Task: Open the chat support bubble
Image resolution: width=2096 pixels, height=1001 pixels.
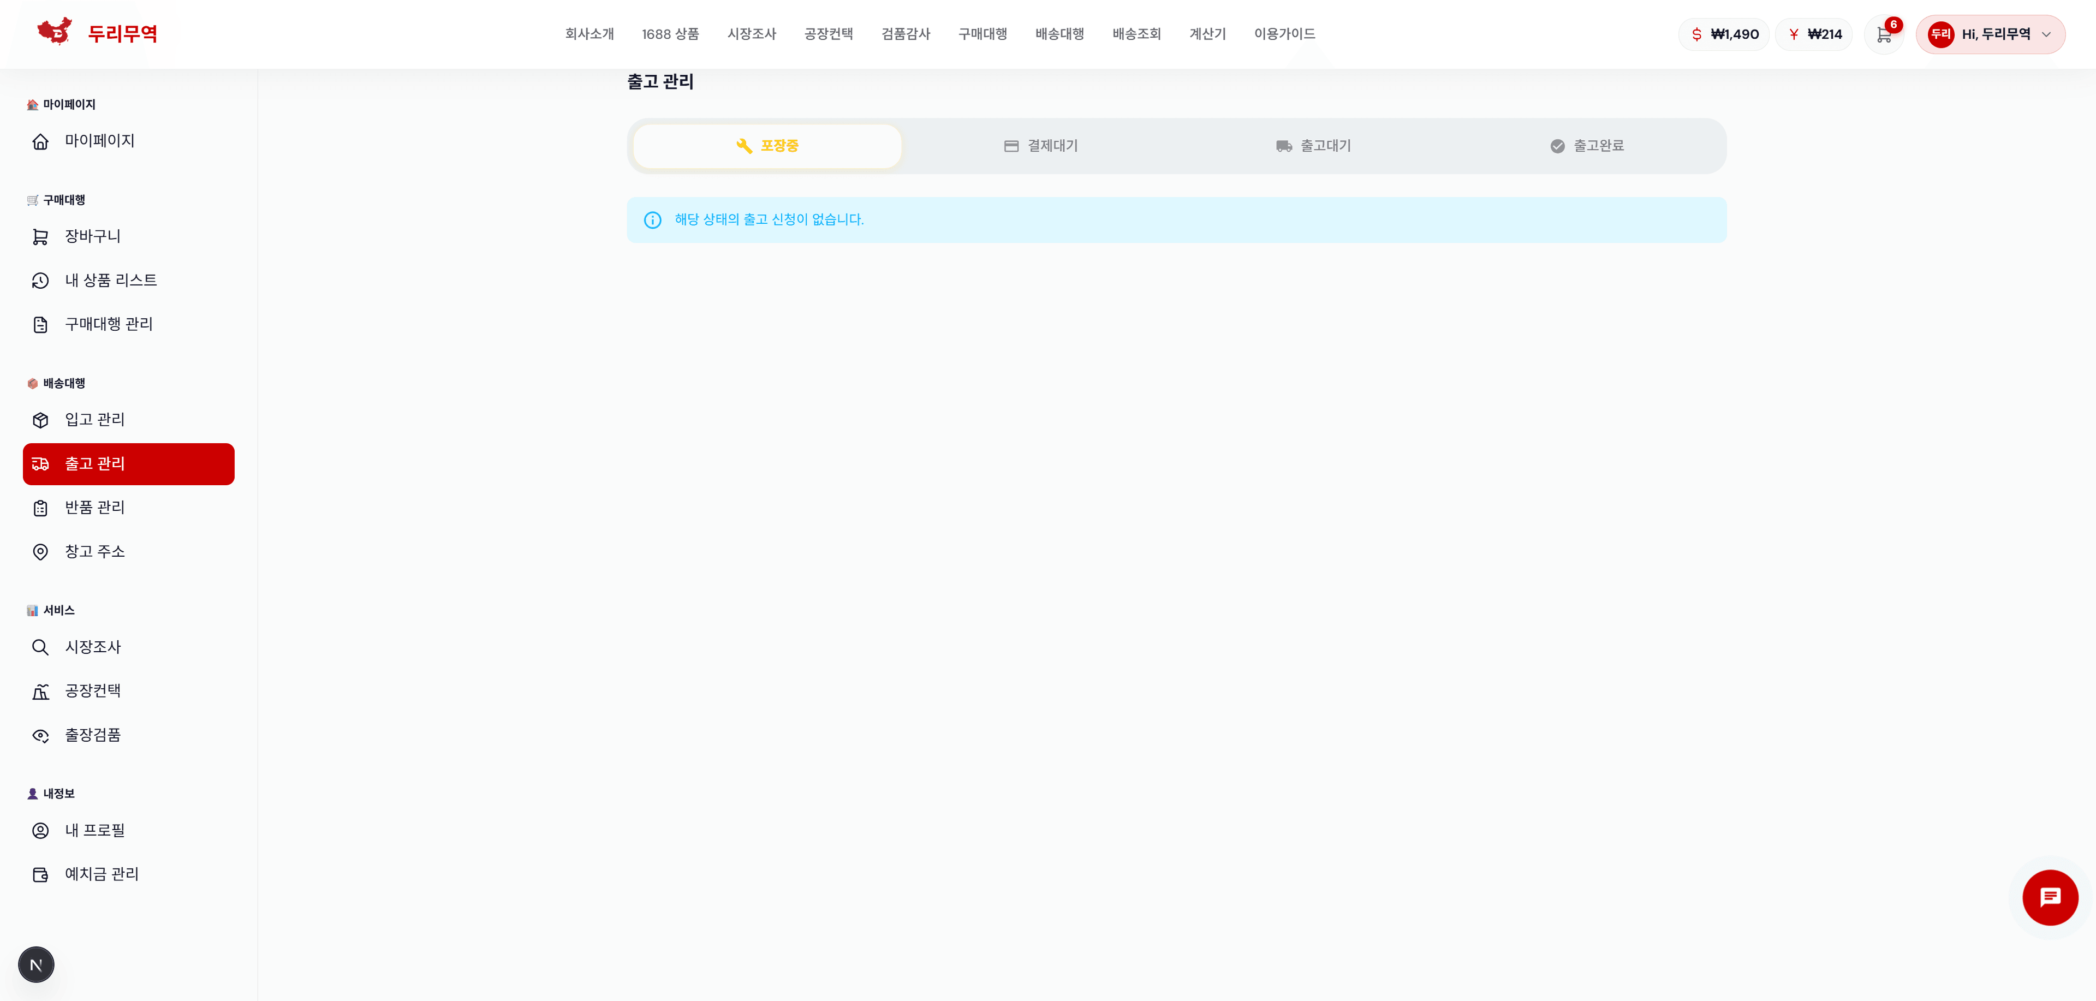Action: point(2051,898)
